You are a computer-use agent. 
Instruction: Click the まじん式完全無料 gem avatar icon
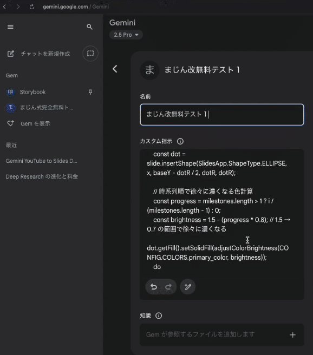point(10,108)
